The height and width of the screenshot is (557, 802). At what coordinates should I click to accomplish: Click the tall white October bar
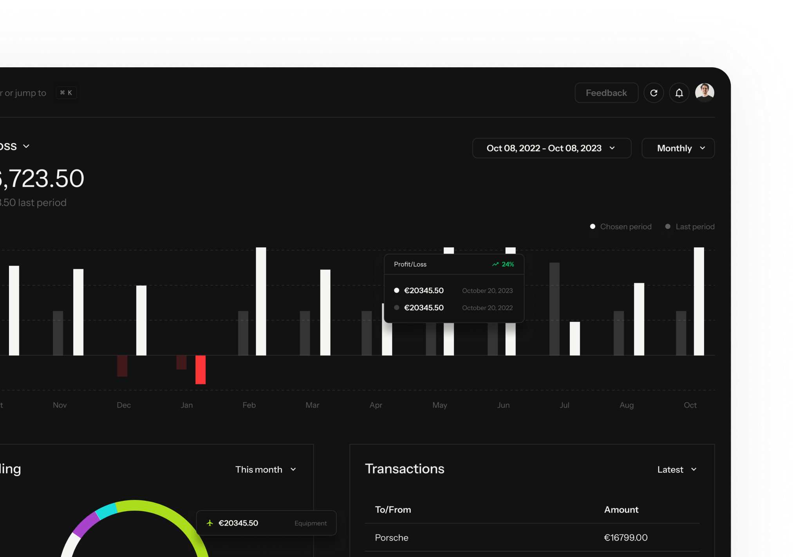click(699, 301)
